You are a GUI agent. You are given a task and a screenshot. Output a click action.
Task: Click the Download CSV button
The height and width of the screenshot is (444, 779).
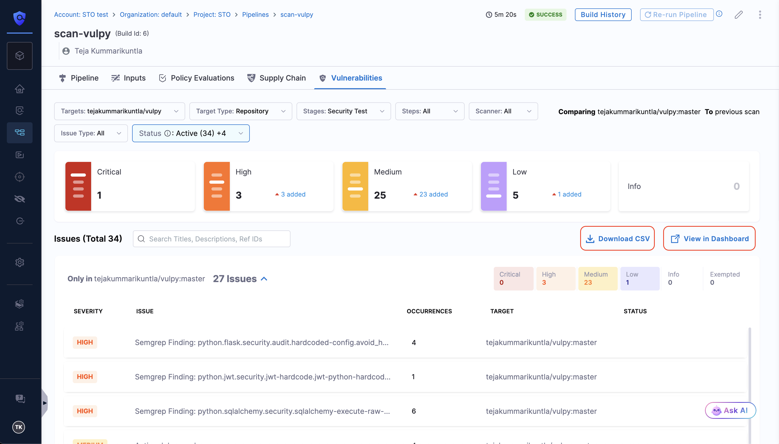coord(617,239)
